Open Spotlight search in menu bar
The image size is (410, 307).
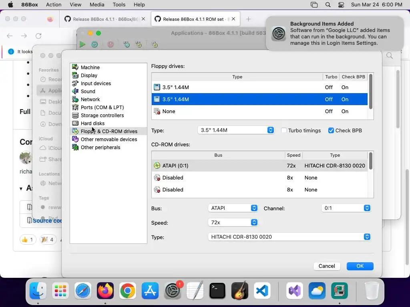click(328, 5)
